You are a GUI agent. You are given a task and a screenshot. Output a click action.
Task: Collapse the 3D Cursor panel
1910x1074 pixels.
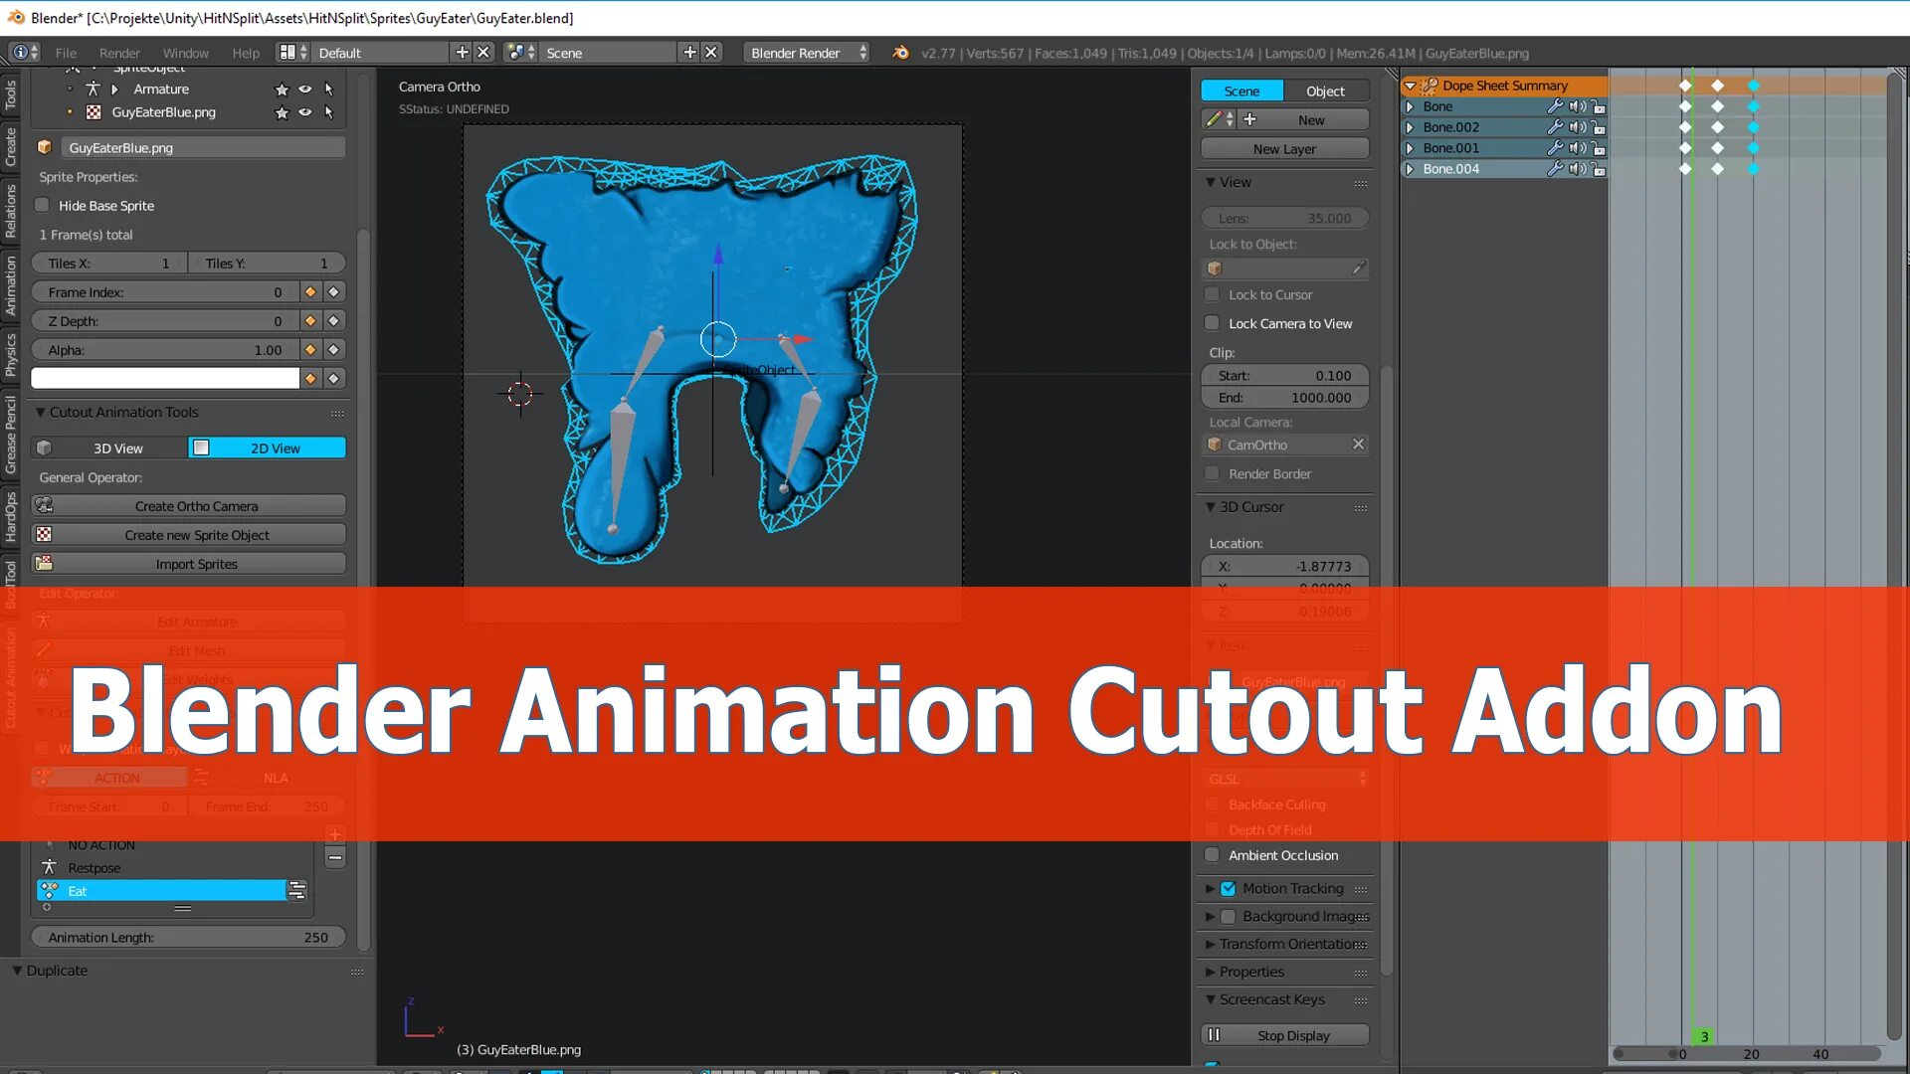pyautogui.click(x=1211, y=507)
